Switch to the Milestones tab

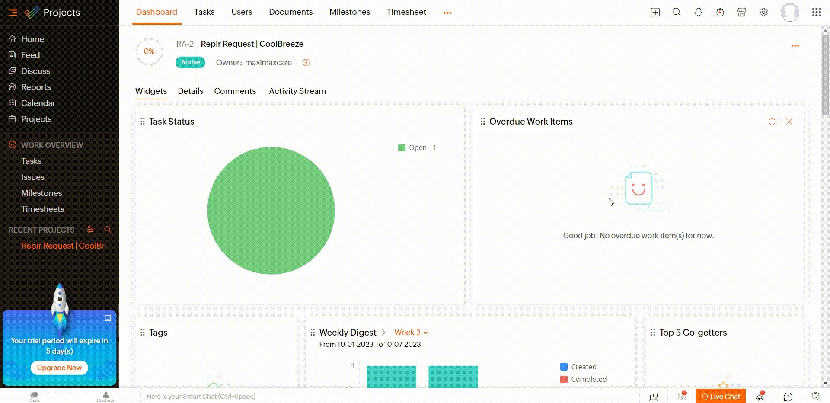(x=349, y=12)
